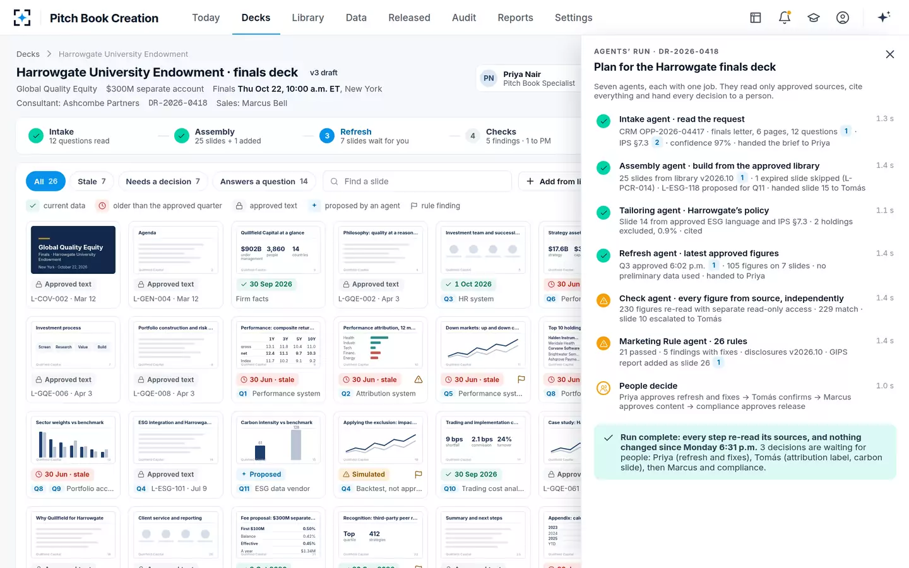This screenshot has width=909, height=568.
Task: Click into the Find a slide field
Action: pos(417,181)
